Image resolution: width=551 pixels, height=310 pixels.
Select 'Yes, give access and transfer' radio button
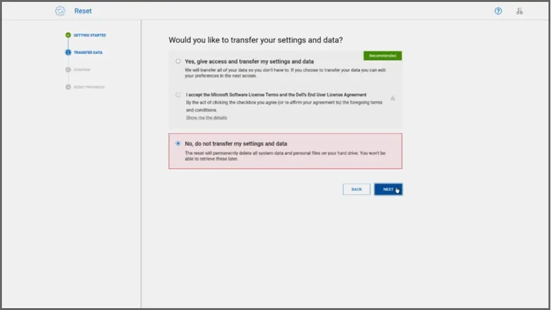178,61
